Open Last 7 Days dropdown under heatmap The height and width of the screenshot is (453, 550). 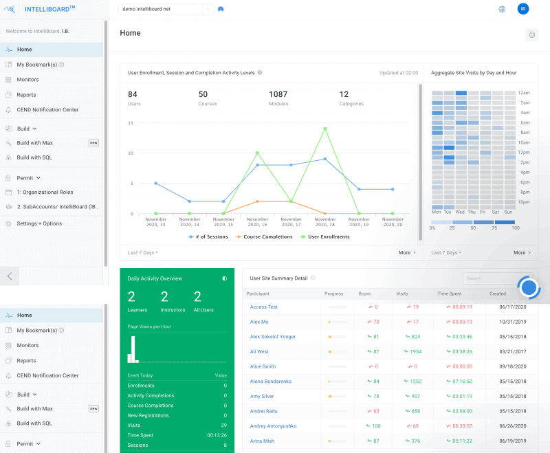pos(446,252)
